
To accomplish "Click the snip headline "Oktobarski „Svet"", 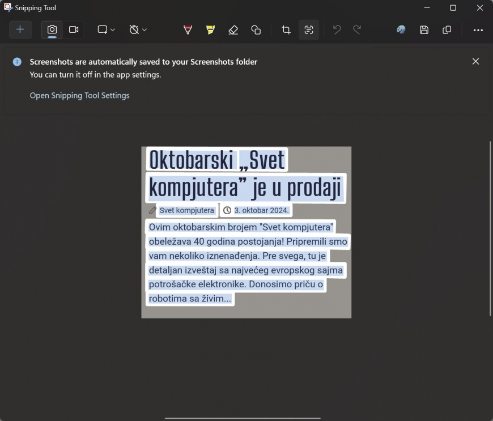I will (217, 160).
